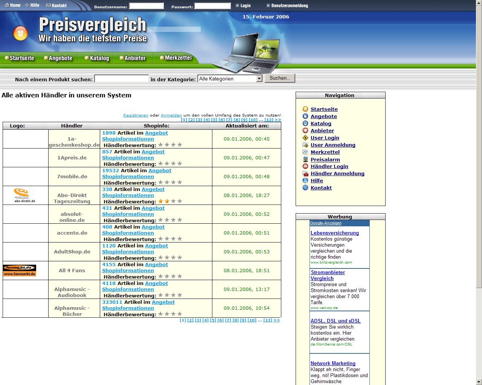Screen dimensions: 482x385
Task: Open the ADSL, DSL und sDSL ad
Action: point(336,321)
